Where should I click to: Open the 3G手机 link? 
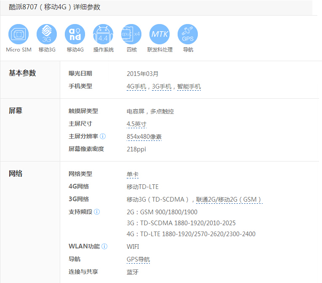(x=162, y=86)
